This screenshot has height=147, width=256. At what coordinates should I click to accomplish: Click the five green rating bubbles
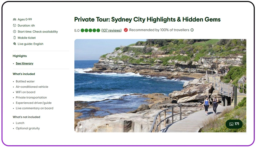click(x=90, y=30)
